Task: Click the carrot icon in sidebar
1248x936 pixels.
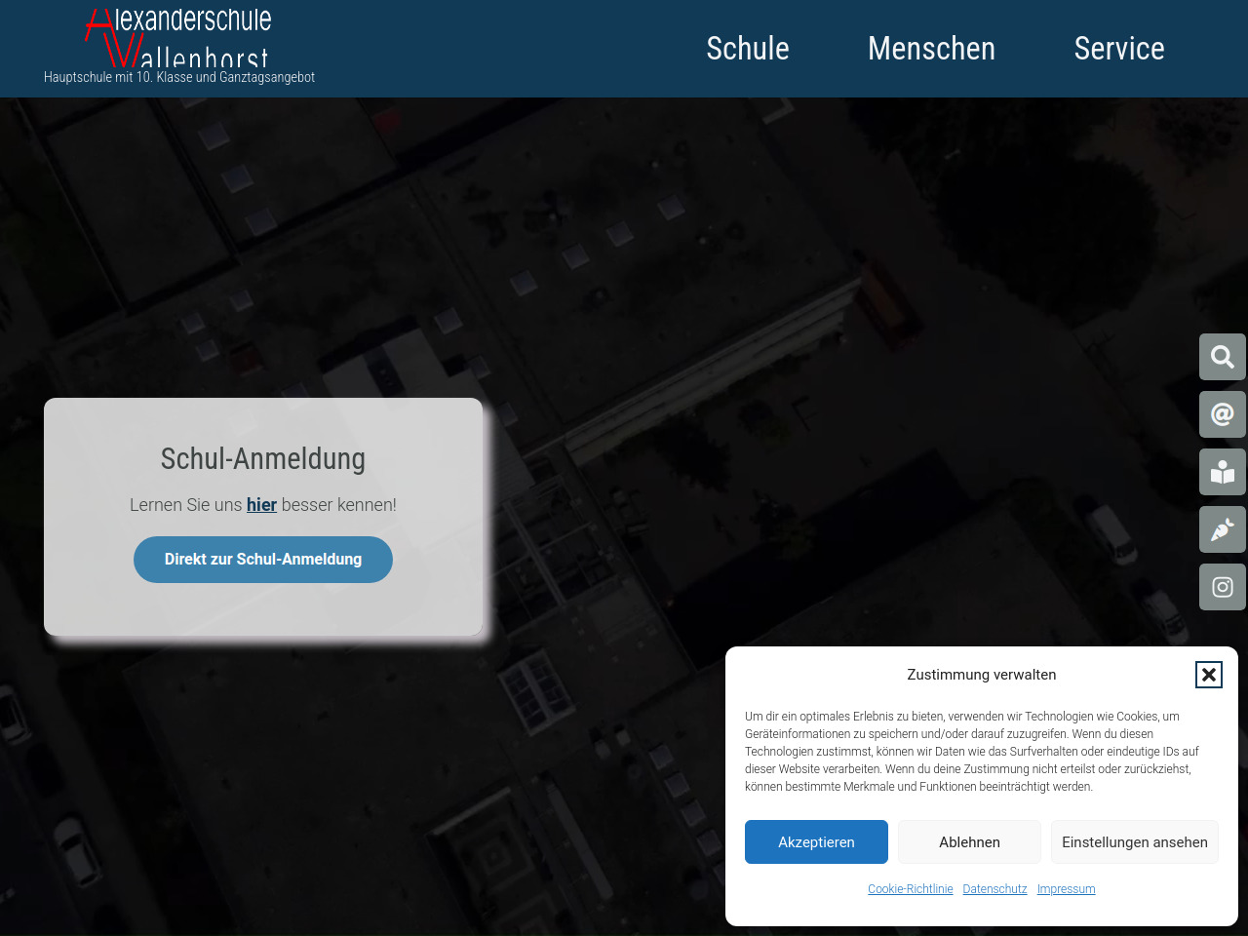Action: point(1222,529)
